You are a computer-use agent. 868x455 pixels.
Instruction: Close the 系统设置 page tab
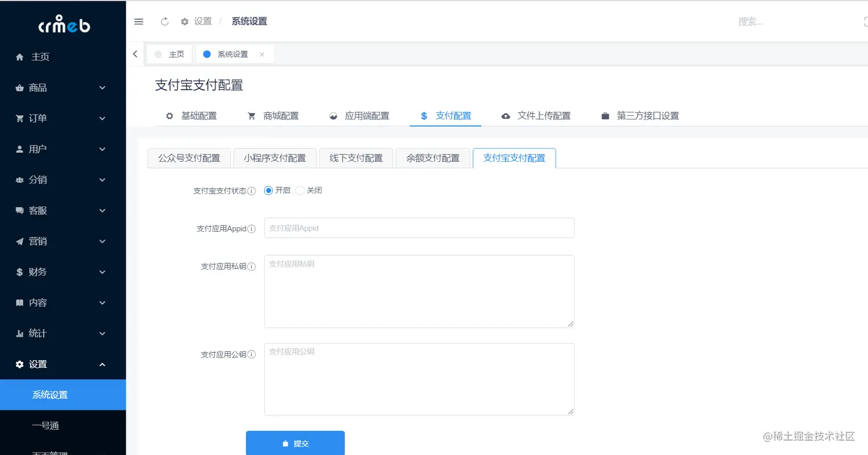262,55
